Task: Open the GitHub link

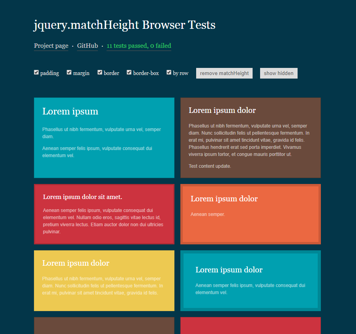Action: click(87, 46)
